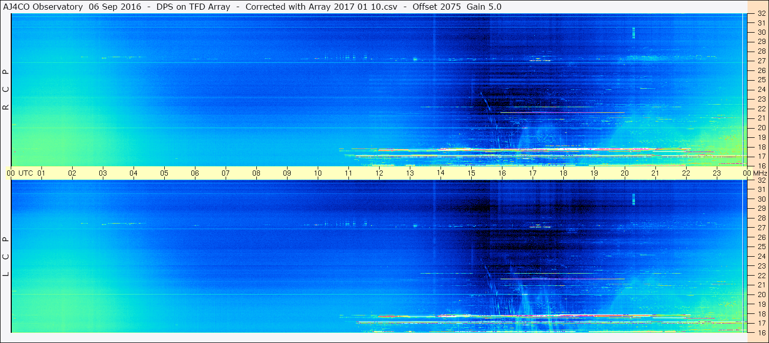Select hour "17" on the UTC axis
The image size is (769, 343).
pyautogui.click(x=533, y=173)
